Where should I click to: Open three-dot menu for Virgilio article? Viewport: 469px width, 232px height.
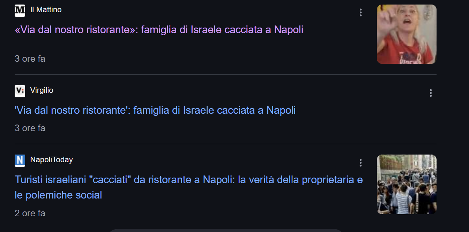pyautogui.click(x=431, y=93)
